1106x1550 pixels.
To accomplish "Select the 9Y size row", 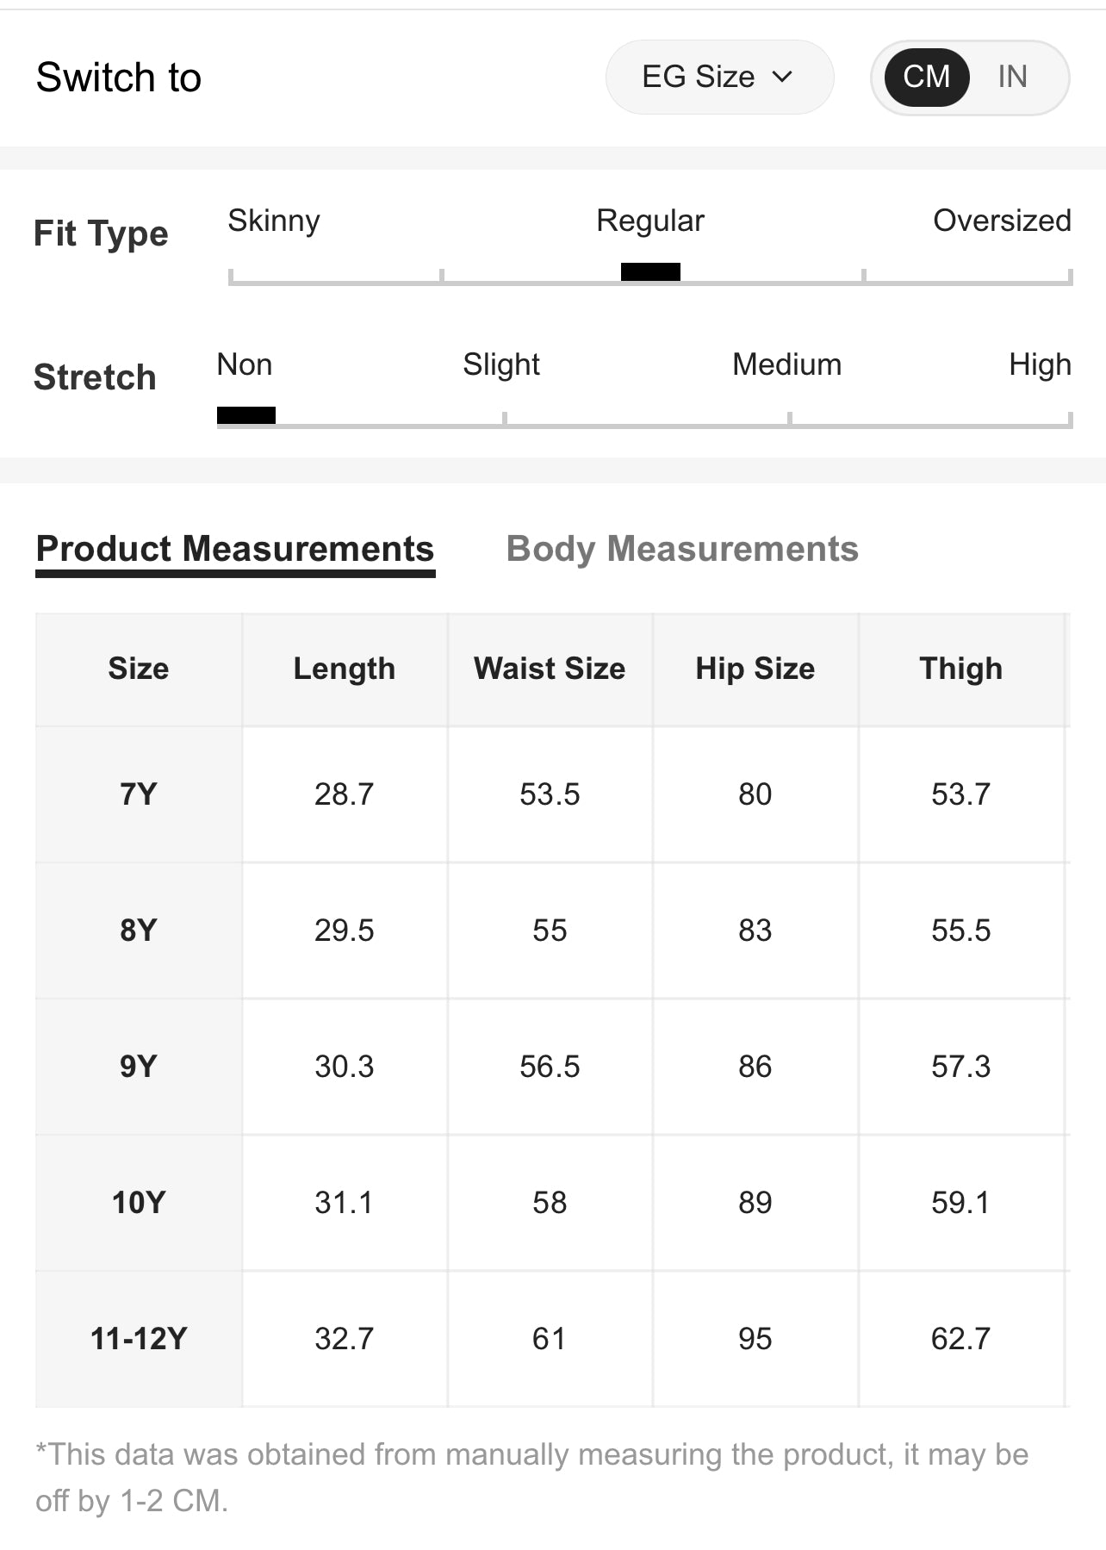I will [x=139, y=1066].
